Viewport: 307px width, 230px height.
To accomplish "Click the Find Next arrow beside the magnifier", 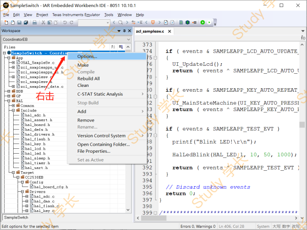I will click(x=127, y=22).
